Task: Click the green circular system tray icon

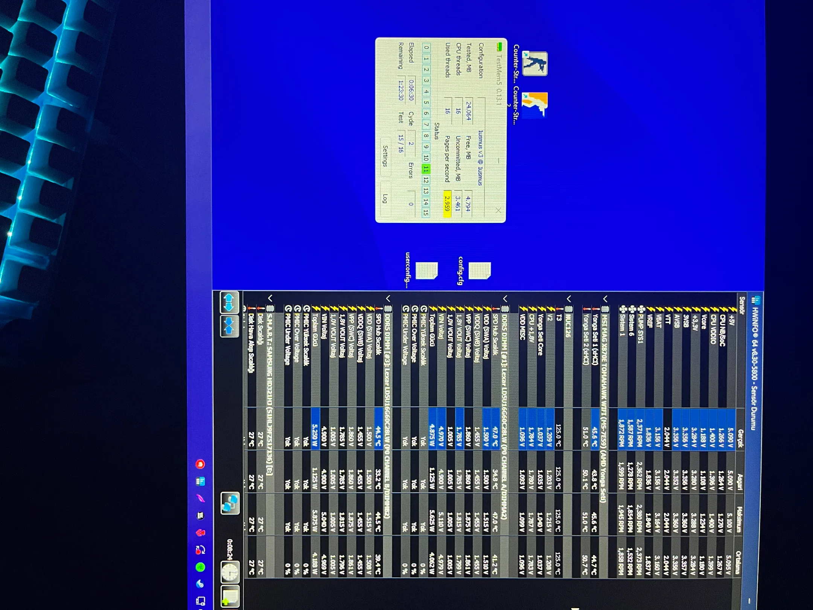Action: pos(201,567)
